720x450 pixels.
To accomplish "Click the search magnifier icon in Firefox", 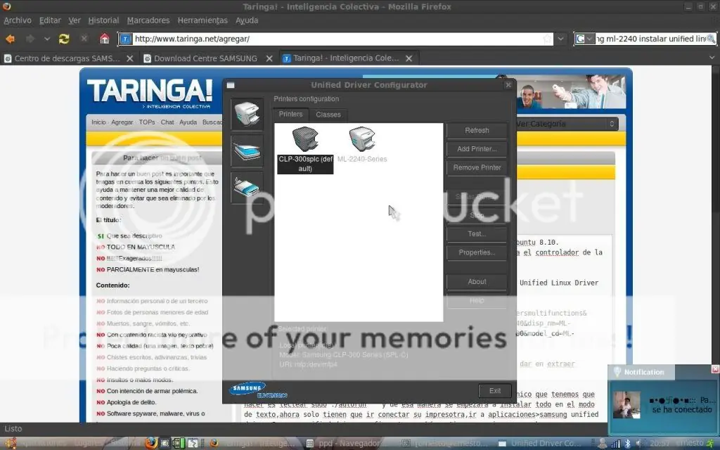I will 711,39.
